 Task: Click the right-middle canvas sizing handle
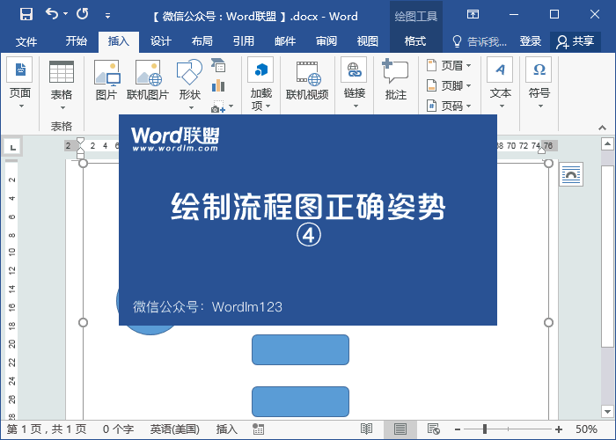548,323
